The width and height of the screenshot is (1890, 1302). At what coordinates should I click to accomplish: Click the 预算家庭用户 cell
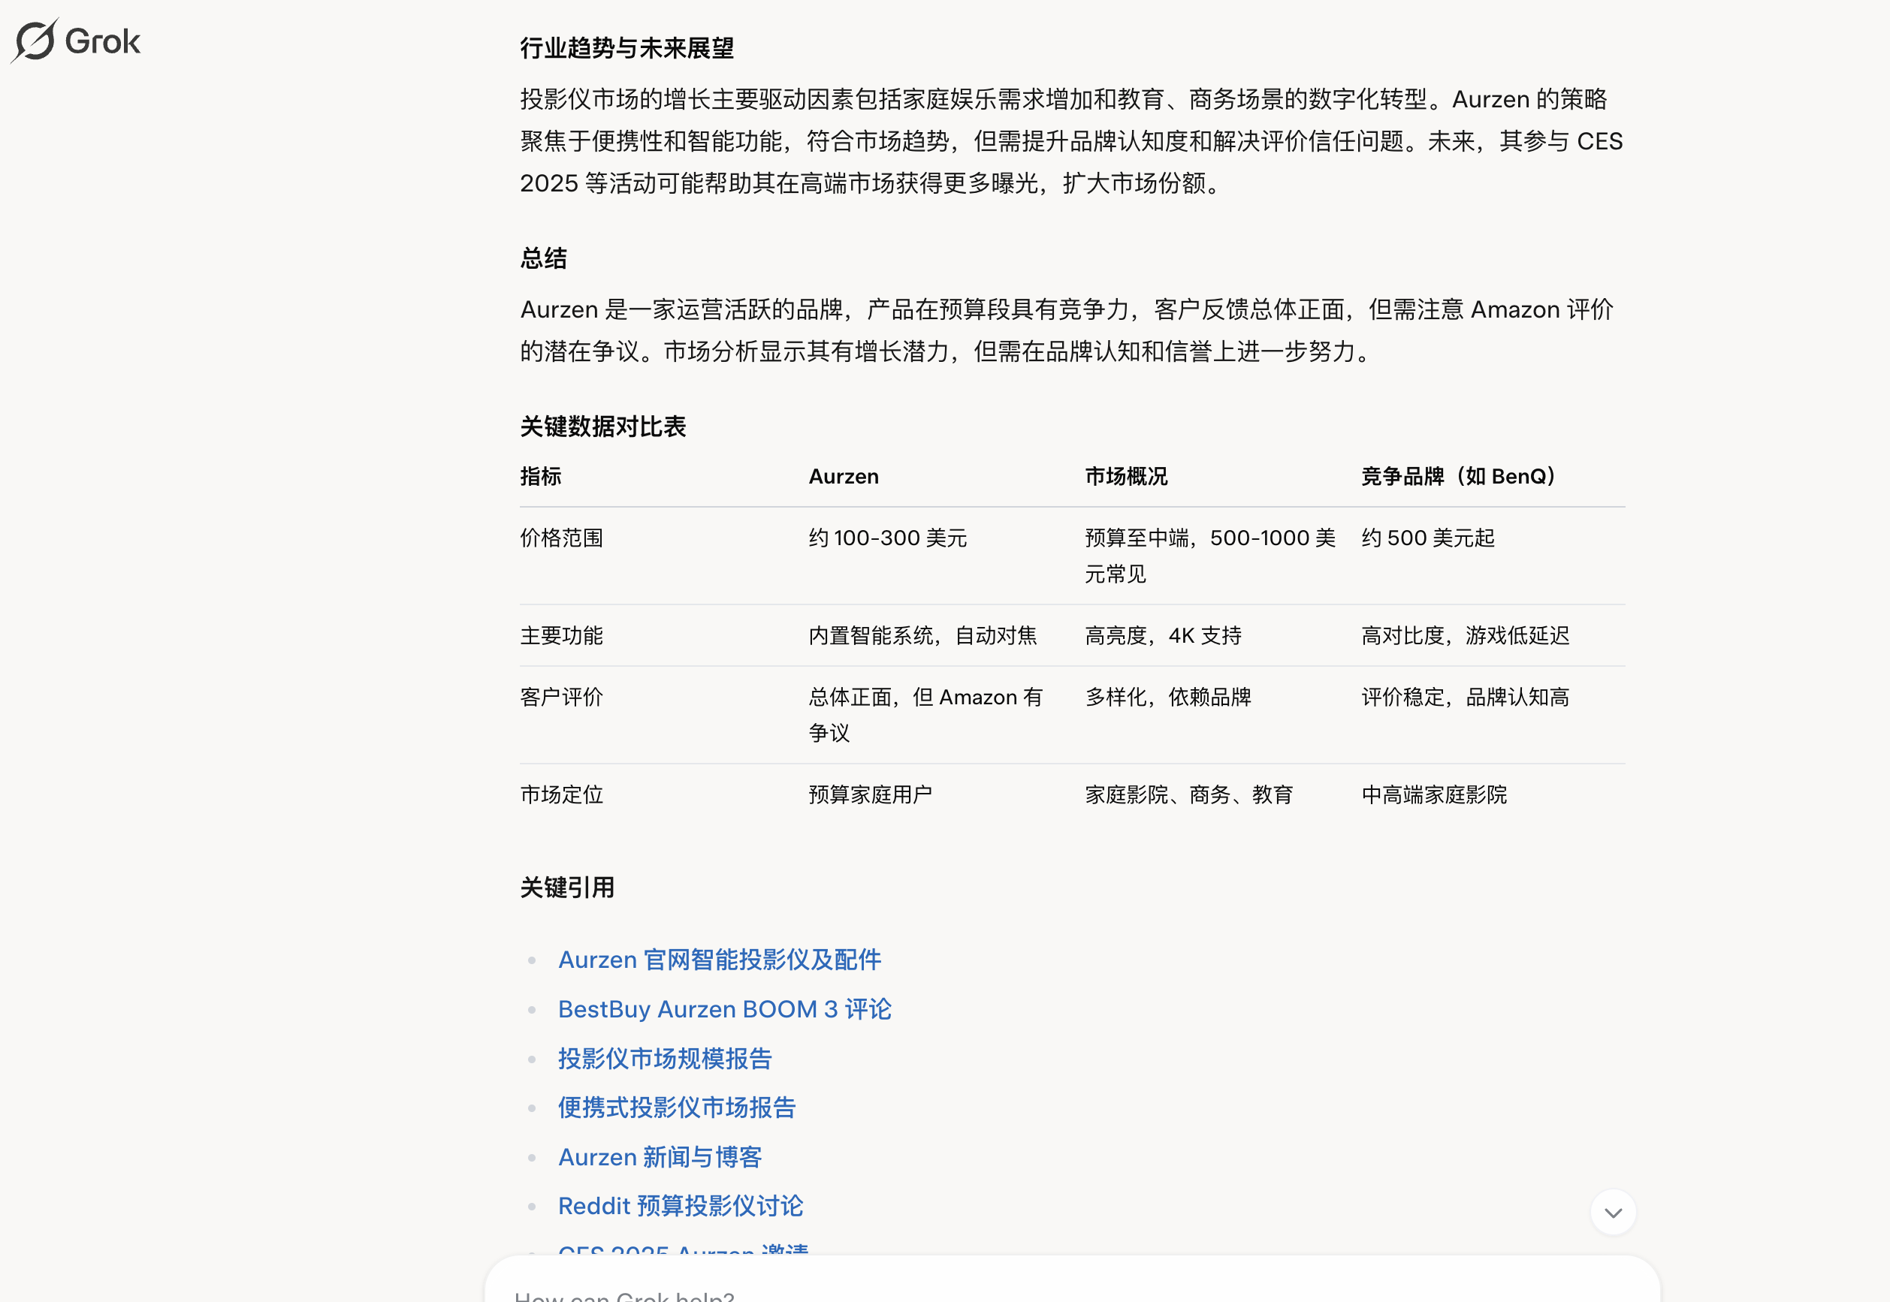pyautogui.click(x=870, y=794)
